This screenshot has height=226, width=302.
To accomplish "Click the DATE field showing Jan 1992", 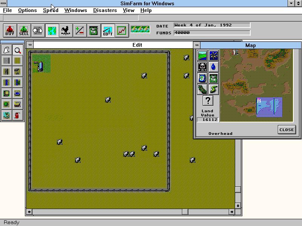I will [212, 25].
